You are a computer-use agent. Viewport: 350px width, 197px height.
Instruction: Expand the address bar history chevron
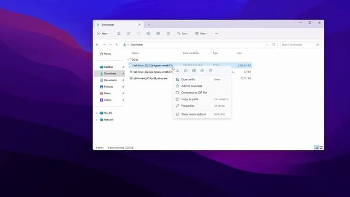267,45
